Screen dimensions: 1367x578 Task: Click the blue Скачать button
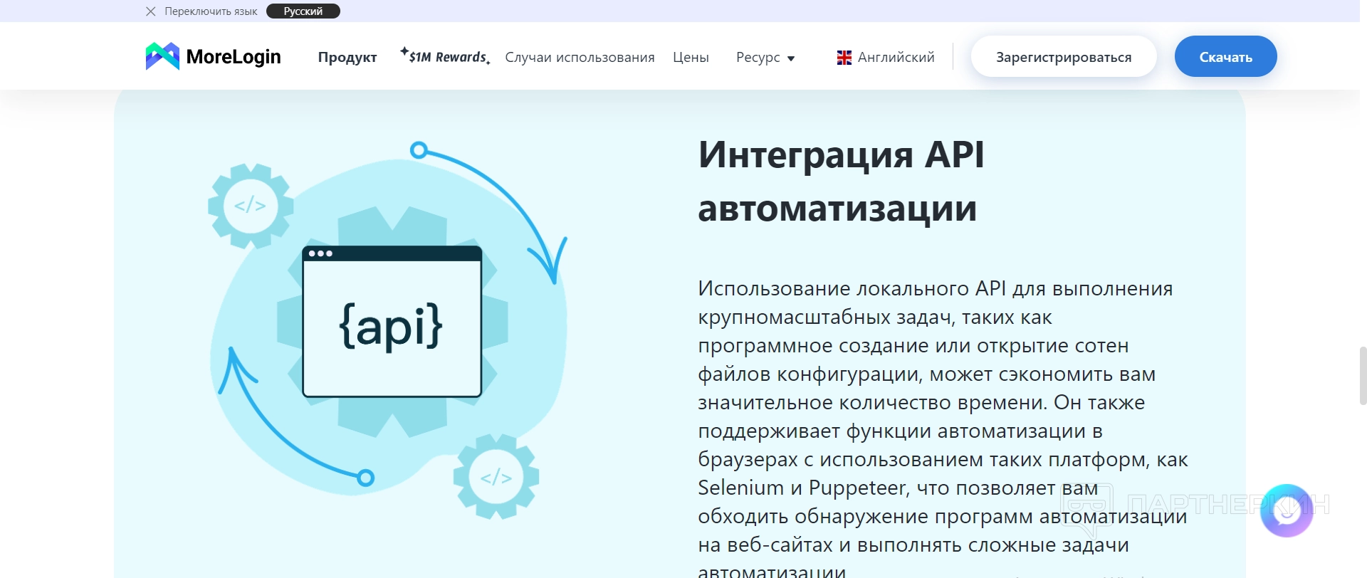point(1225,56)
